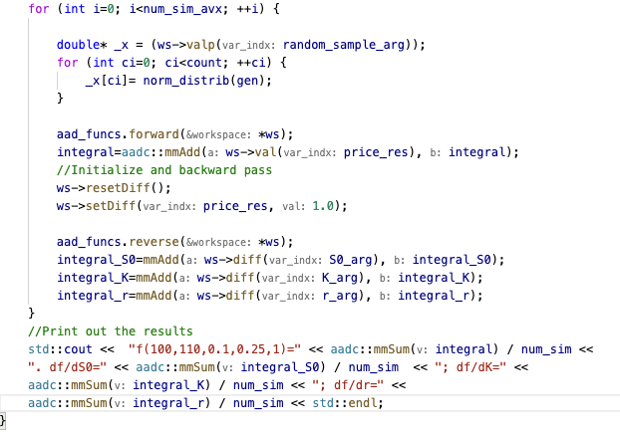Click price_res inside the setDiff call
Screen dimensions: 620x433
tap(235, 206)
